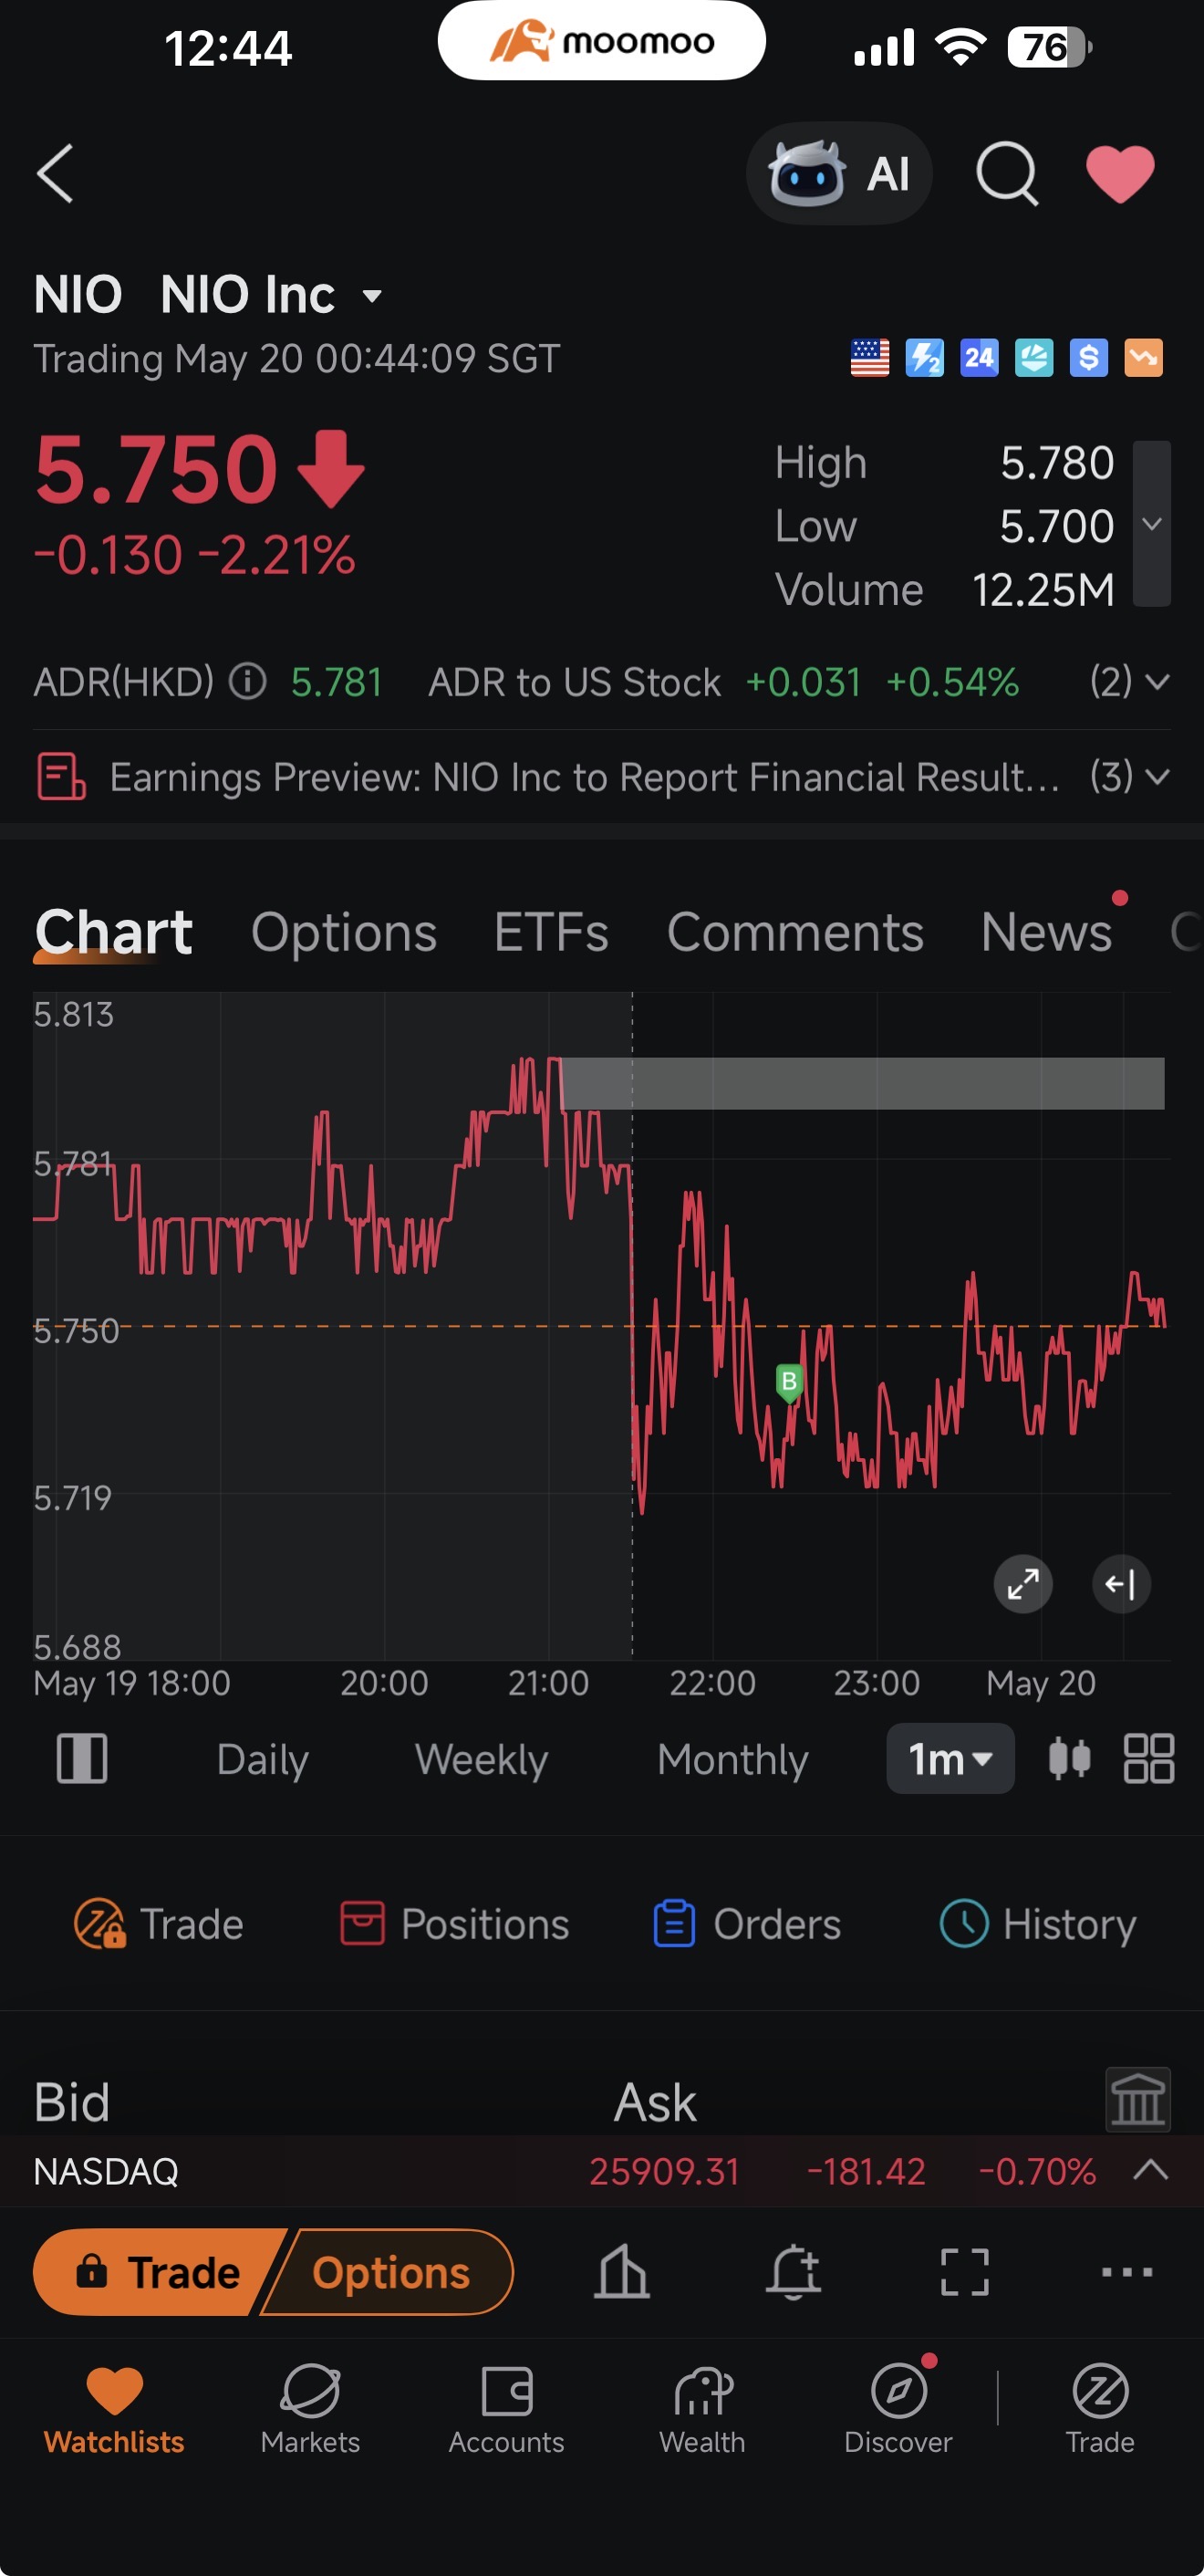Switch to the Comments tab
Image resolution: width=1204 pixels, height=2576 pixels.
(794, 932)
